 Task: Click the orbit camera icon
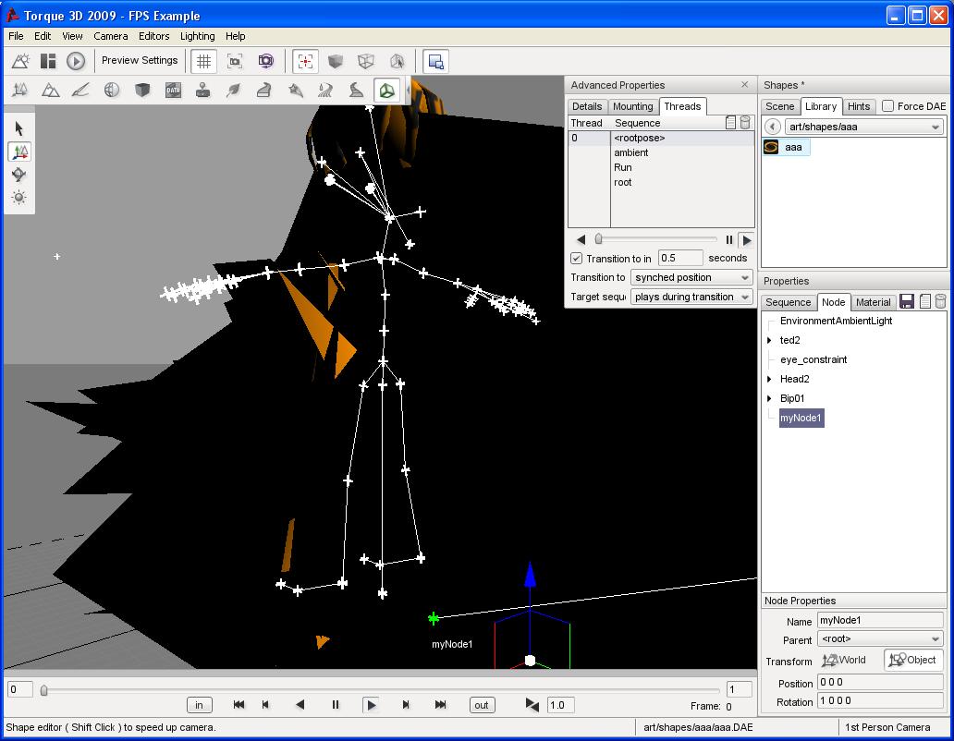coord(266,61)
